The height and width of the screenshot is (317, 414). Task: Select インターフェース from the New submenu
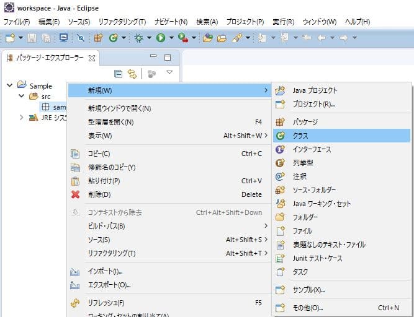click(x=312, y=149)
